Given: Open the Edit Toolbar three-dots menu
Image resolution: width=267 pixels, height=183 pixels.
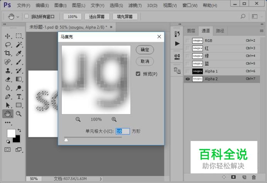Looking at the screenshot, I should pyautogui.click(x=8, y=123).
